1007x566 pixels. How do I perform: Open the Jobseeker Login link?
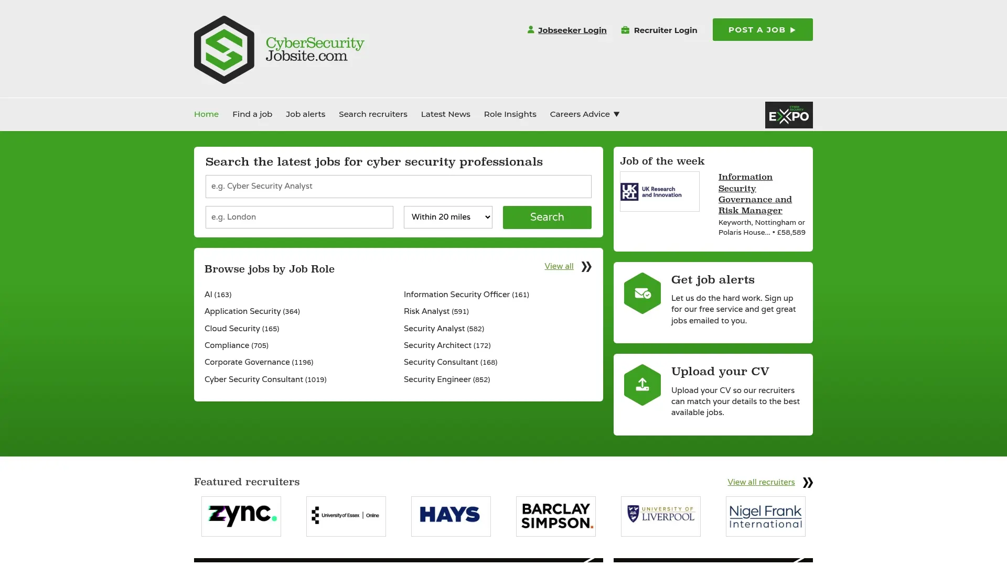pyautogui.click(x=572, y=30)
